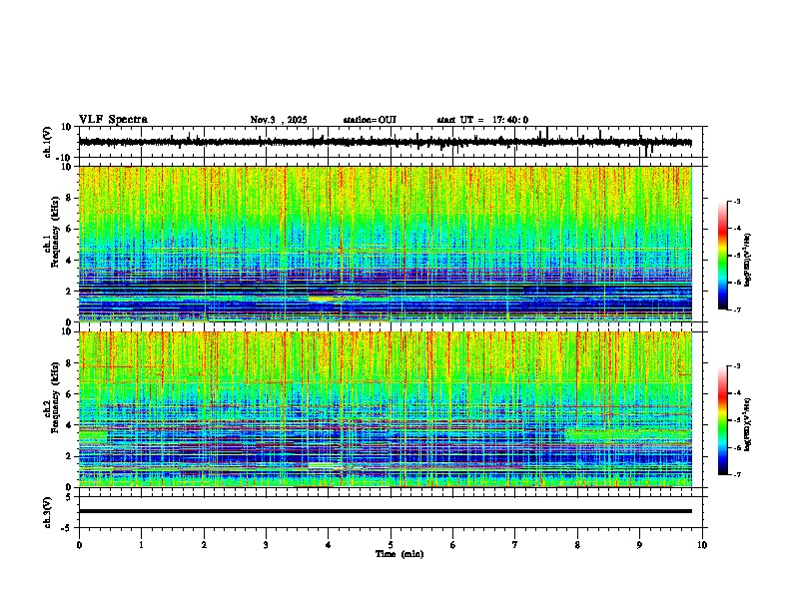The image size is (791, 611).
Task: Click the time axis tick label "2"
Action: pyautogui.click(x=204, y=545)
